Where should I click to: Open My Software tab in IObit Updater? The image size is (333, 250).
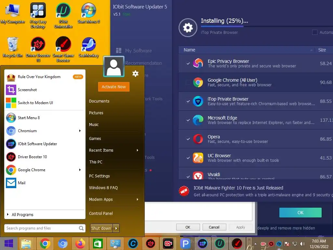[x=134, y=50]
